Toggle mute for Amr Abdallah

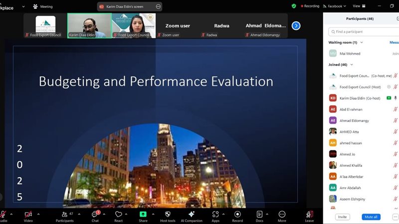click(396, 188)
